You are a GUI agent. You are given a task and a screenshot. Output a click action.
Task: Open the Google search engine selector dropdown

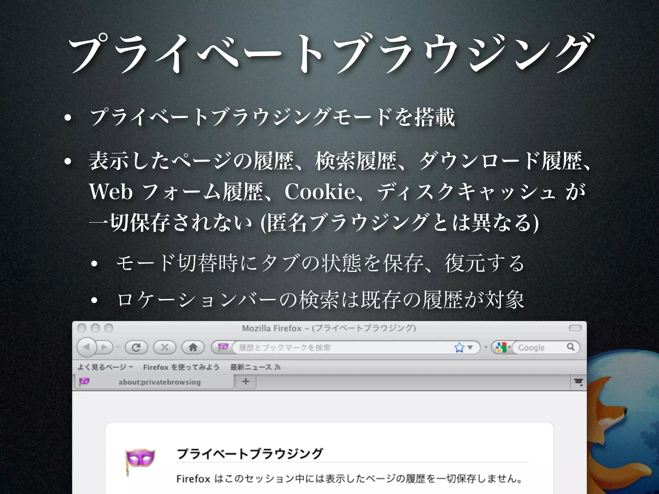pyautogui.click(x=503, y=347)
